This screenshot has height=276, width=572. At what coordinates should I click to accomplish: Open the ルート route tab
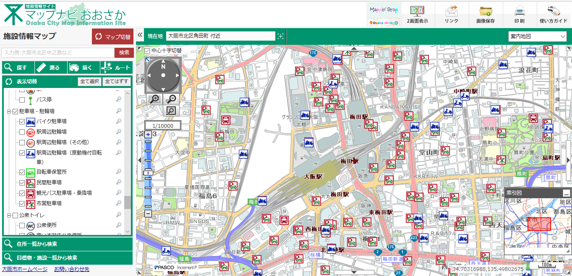pyautogui.click(x=116, y=67)
